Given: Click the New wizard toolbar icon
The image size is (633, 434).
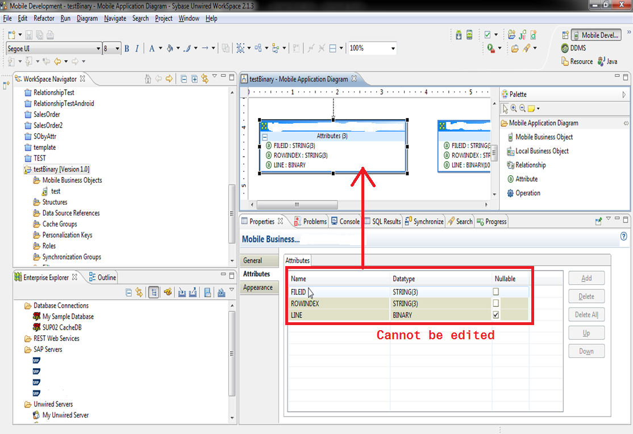Looking at the screenshot, I should pyautogui.click(x=12, y=35).
